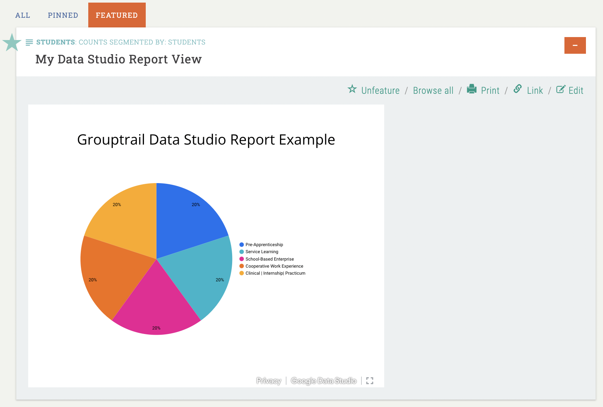Click the STUDENTS breadcrumb label

pyautogui.click(x=56, y=42)
